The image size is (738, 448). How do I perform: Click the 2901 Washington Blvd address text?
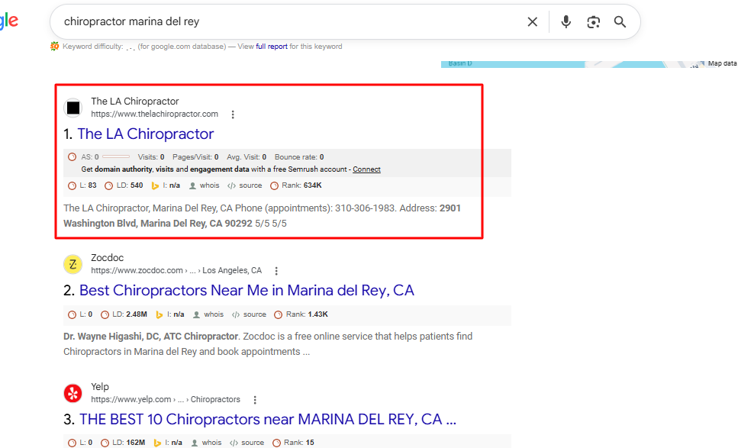(263, 216)
